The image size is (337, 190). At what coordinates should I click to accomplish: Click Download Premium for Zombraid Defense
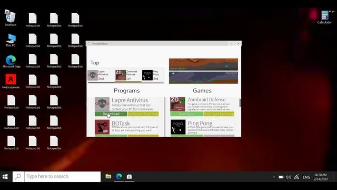coord(219,114)
